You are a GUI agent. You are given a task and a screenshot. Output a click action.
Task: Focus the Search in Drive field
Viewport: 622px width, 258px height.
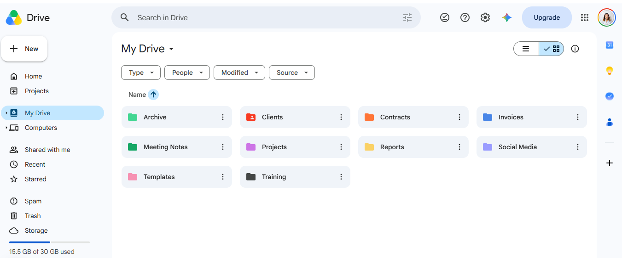266,17
